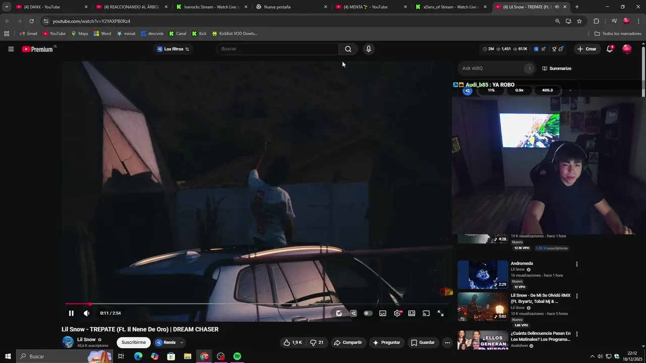Open the vidIQ trophy icon in header
The height and width of the screenshot is (363, 646).
pyautogui.click(x=554, y=49)
